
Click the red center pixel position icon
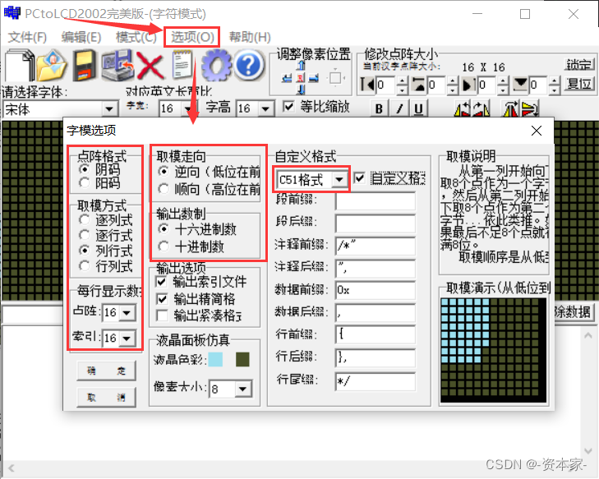coord(301,78)
